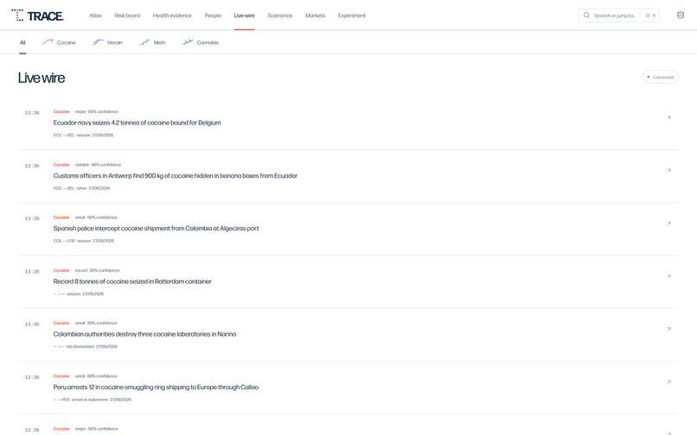This screenshot has width=697, height=435.
Task: Click COL → ESP seizure metadata line
Action: click(x=84, y=241)
